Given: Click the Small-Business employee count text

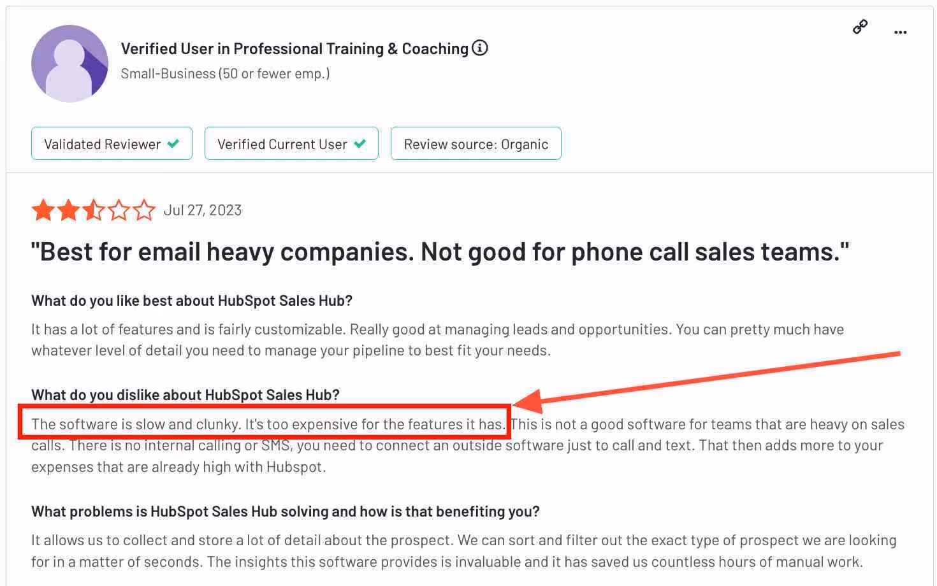Looking at the screenshot, I should (225, 73).
